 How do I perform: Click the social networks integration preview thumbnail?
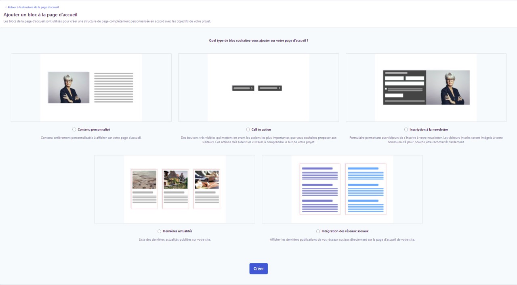pyautogui.click(x=342, y=189)
